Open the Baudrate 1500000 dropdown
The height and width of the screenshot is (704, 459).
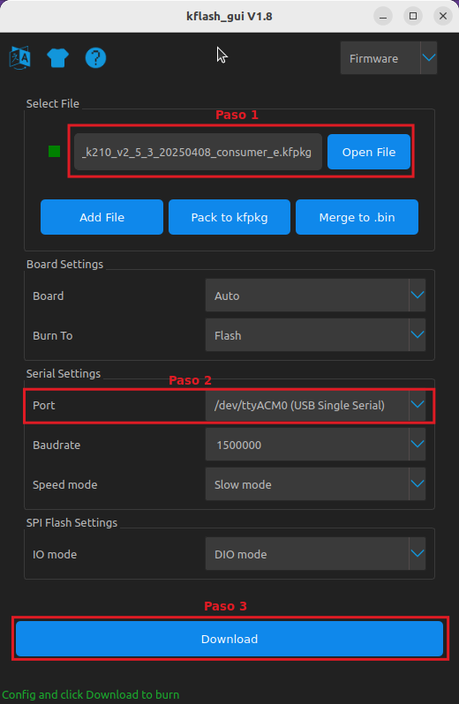click(315, 445)
